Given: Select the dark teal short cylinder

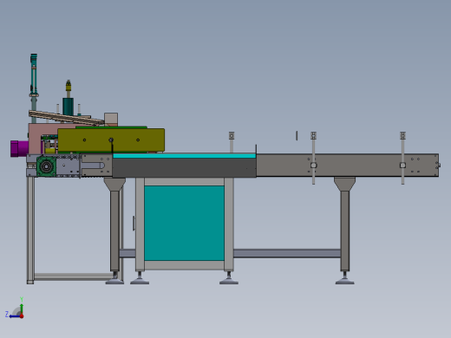Looking at the screenshot, I should point(69,107).
